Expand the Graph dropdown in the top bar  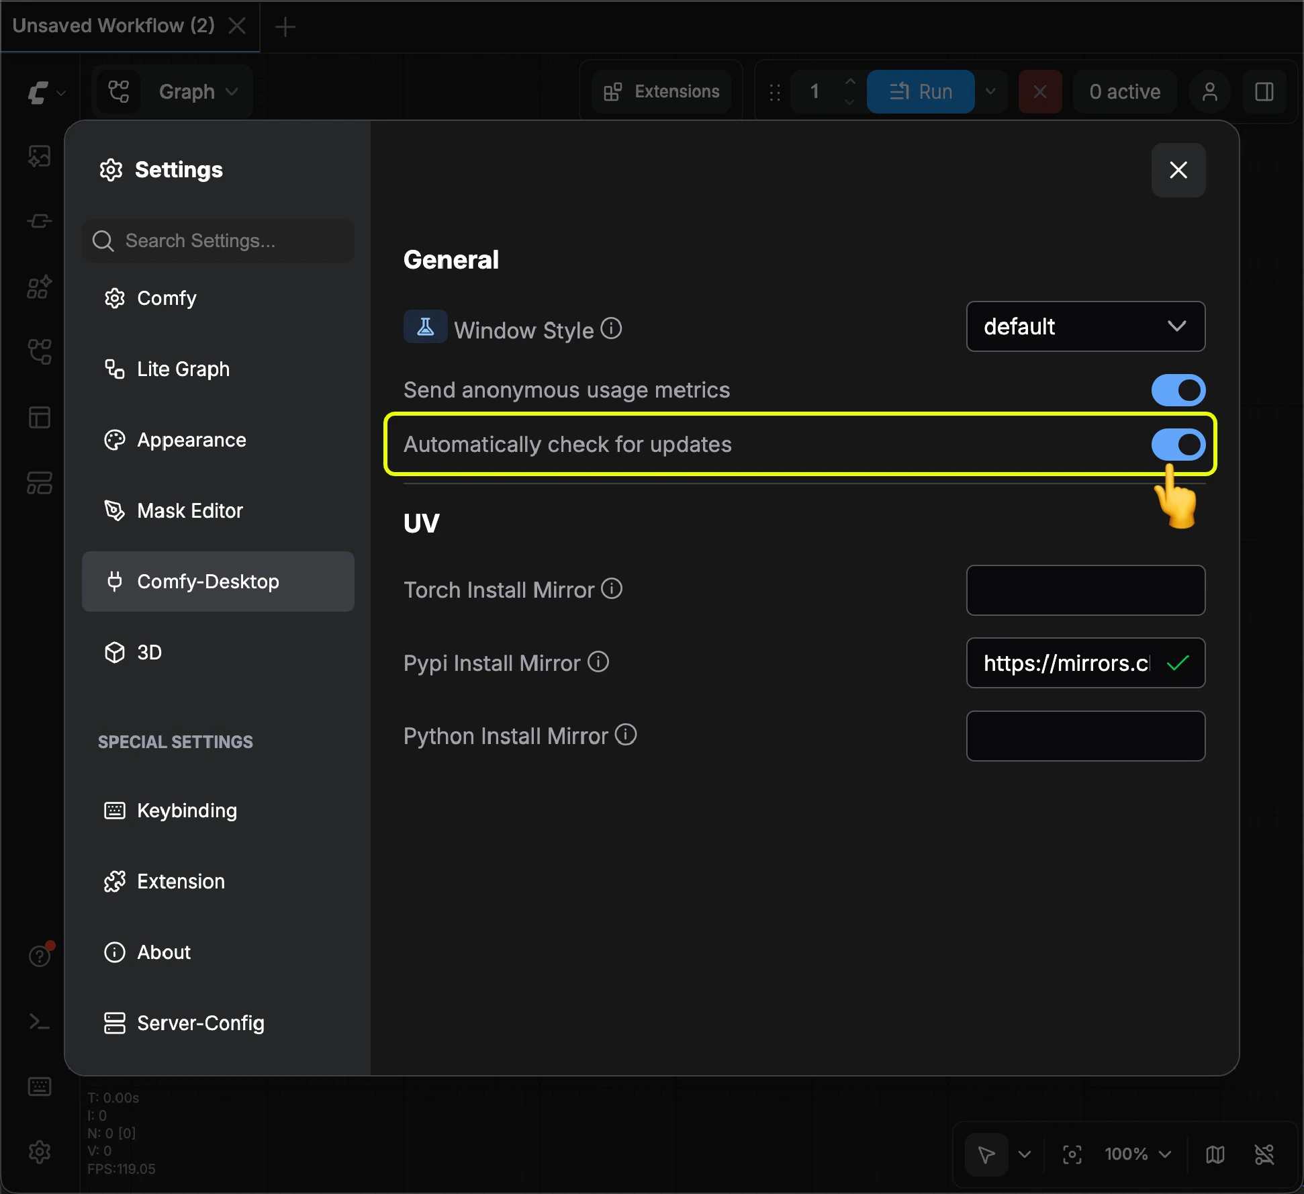(232, 91)
